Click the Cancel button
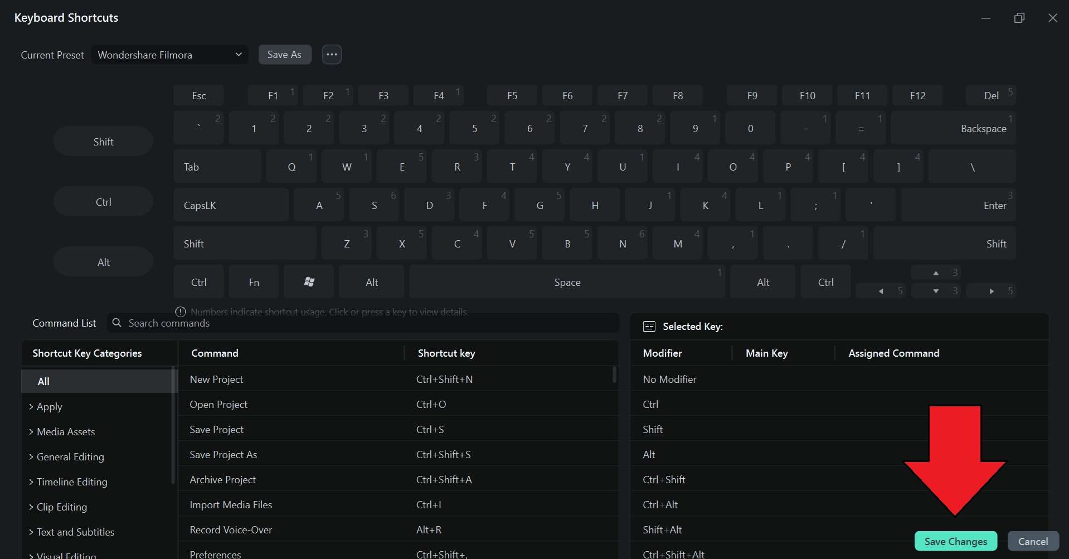Screen dimensions: 1069x559 point(1033,541)
